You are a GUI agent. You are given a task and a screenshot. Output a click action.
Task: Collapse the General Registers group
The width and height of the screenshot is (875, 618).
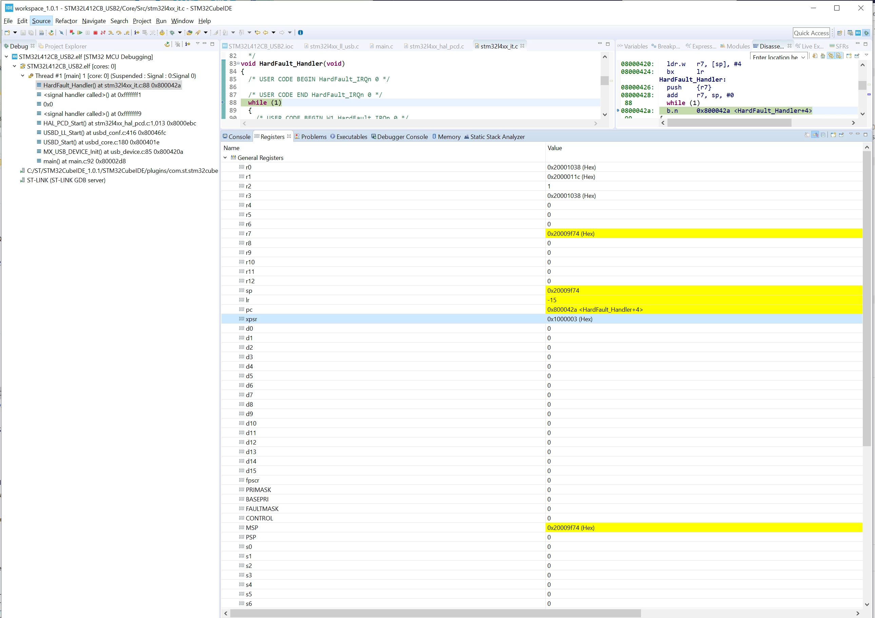coord(225,158)
